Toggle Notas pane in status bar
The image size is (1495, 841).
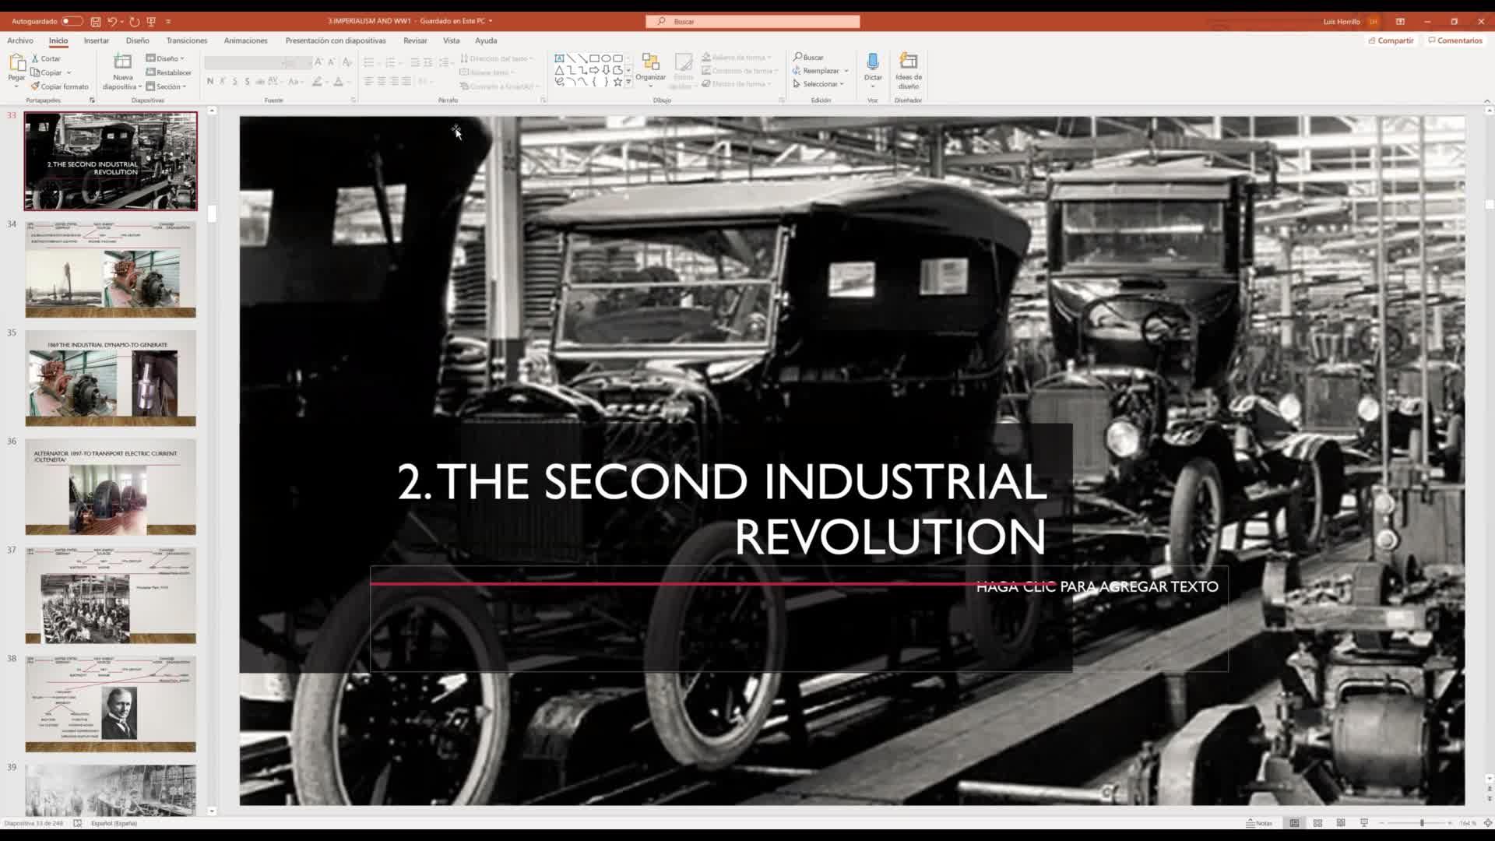pos(1259,823)
